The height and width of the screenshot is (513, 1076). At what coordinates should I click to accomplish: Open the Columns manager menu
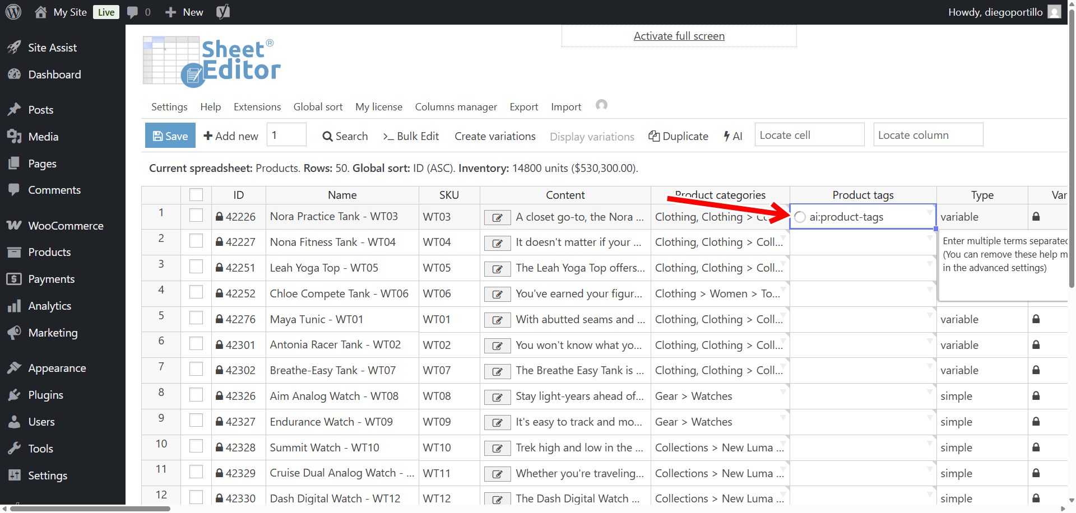[456, 106]
